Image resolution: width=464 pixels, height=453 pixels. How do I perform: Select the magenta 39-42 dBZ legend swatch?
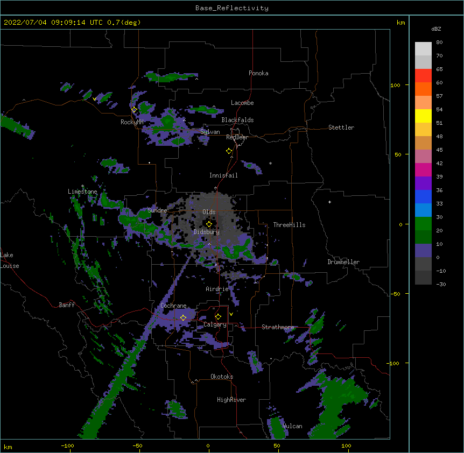[x=423, y=169]
